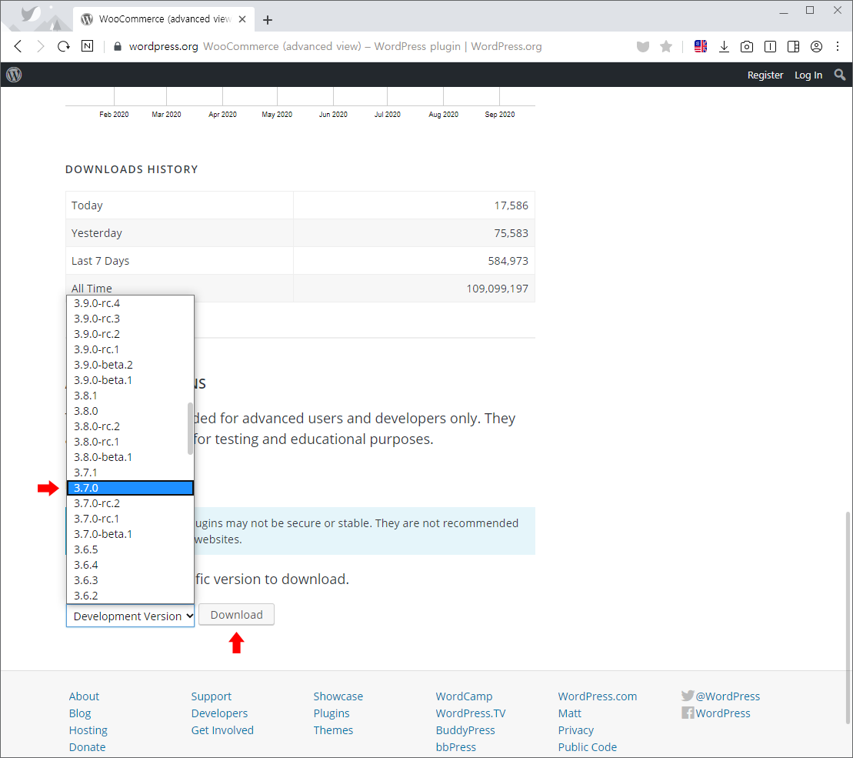Open the Get Involved footer link
This screenshot has width=853, height=758.
[x=222, y=730]
